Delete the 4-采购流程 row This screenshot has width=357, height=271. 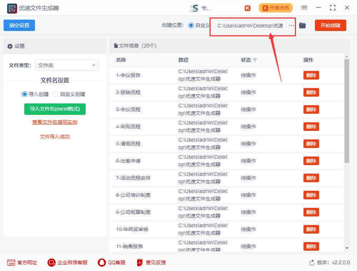click(311, 127)
